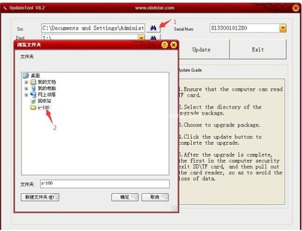Click the 文件夹 name input field
Image resolution: width=302 pixels, height=231 pixels.
pyautogui.click(x=105, y=184)
